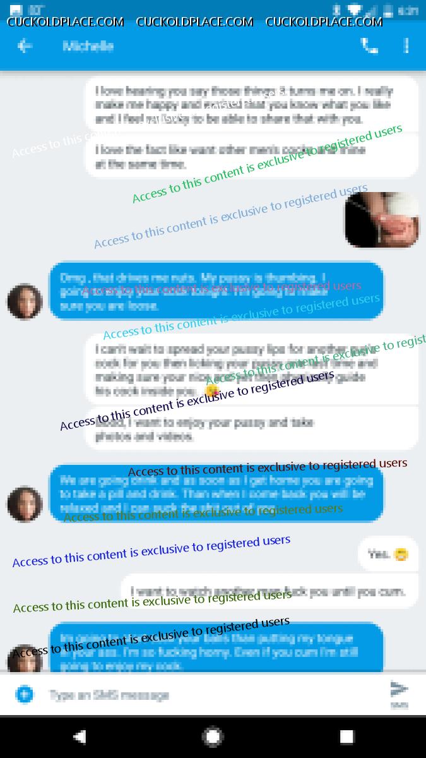The image size is (426, 758).
Task: Open the three-dot overflow menu
Action: coord(406,45)
